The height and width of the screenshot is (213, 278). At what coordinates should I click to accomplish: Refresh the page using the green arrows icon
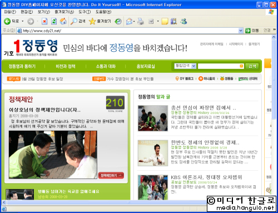click(54, 21)
